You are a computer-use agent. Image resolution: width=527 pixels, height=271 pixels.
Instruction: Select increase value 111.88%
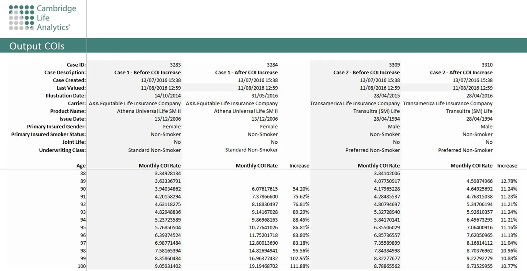coord(300,266)
